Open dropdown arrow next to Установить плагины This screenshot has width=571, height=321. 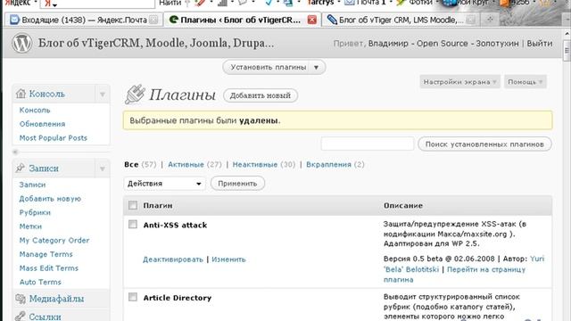point(316,68)
